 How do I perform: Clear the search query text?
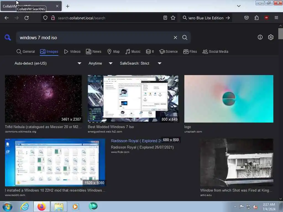coord(175,38)
